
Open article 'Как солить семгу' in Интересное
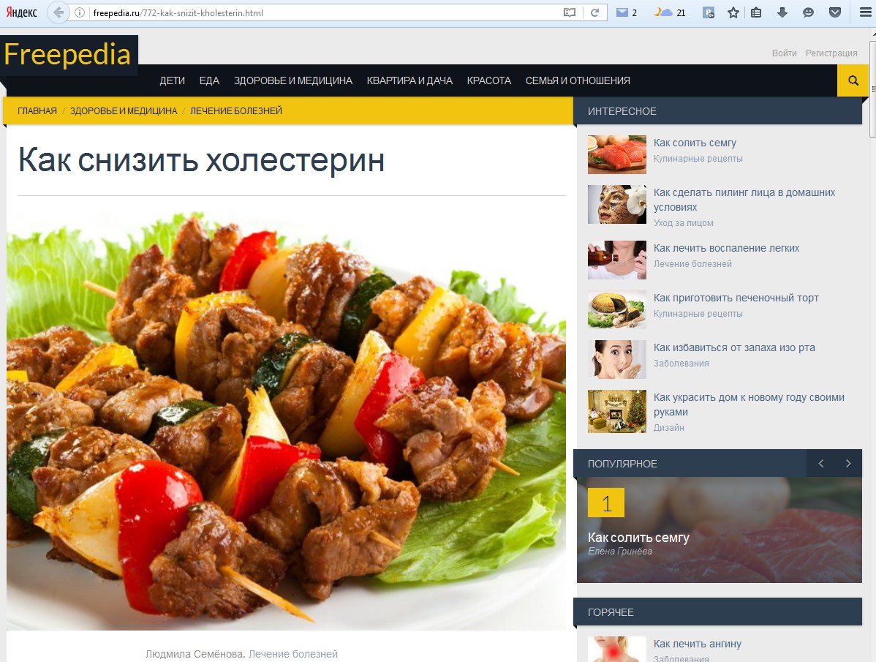point(695,143)
